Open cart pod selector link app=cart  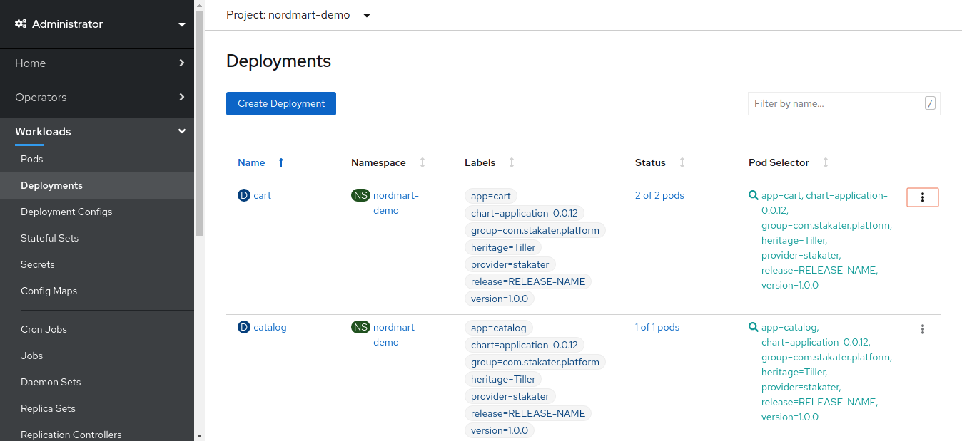pyautogui.click(x=826, y=240)
